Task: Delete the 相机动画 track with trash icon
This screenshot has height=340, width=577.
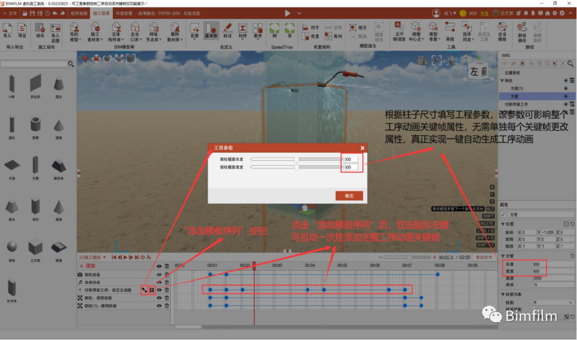Action: 167,274
